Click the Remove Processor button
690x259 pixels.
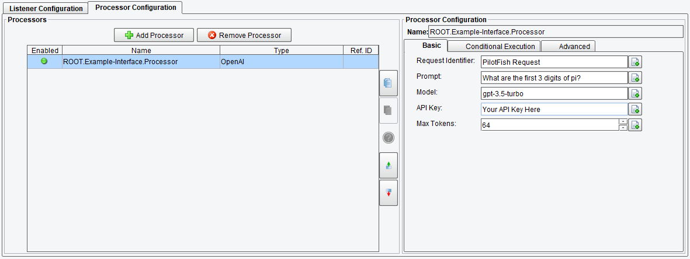244,35
